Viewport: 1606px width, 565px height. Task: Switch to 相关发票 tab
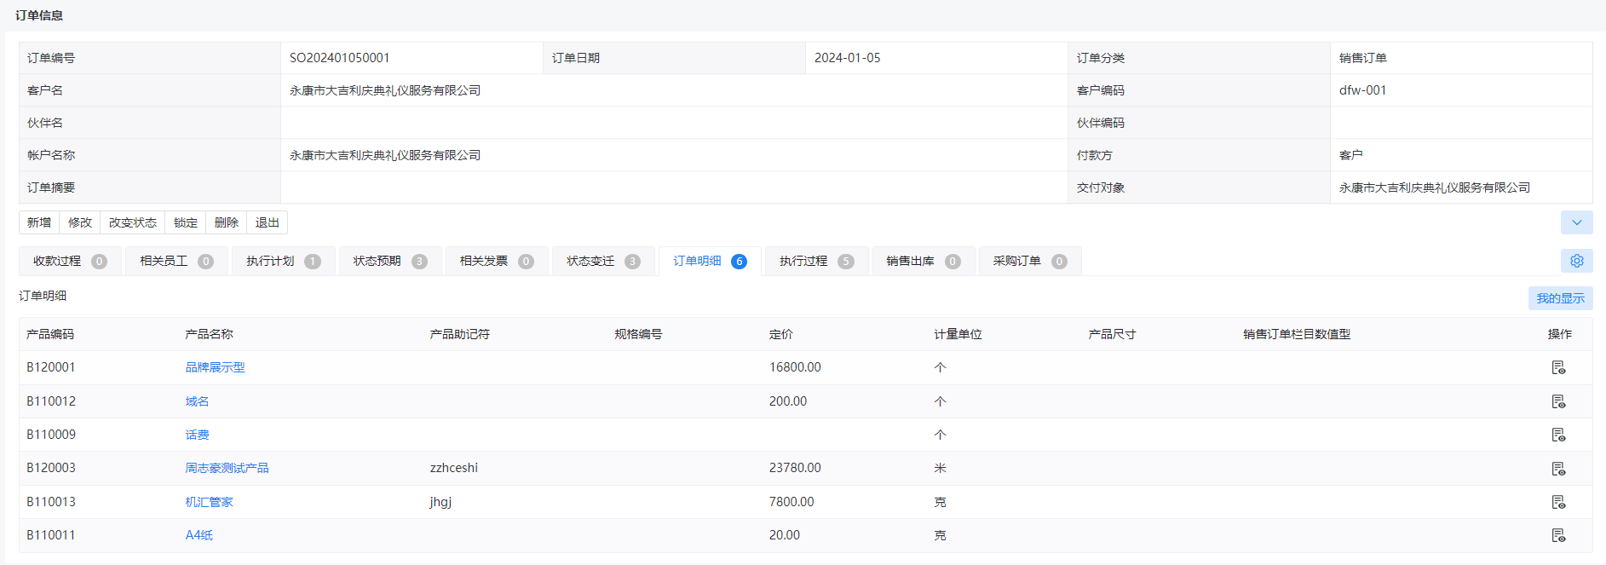(497, 261)
